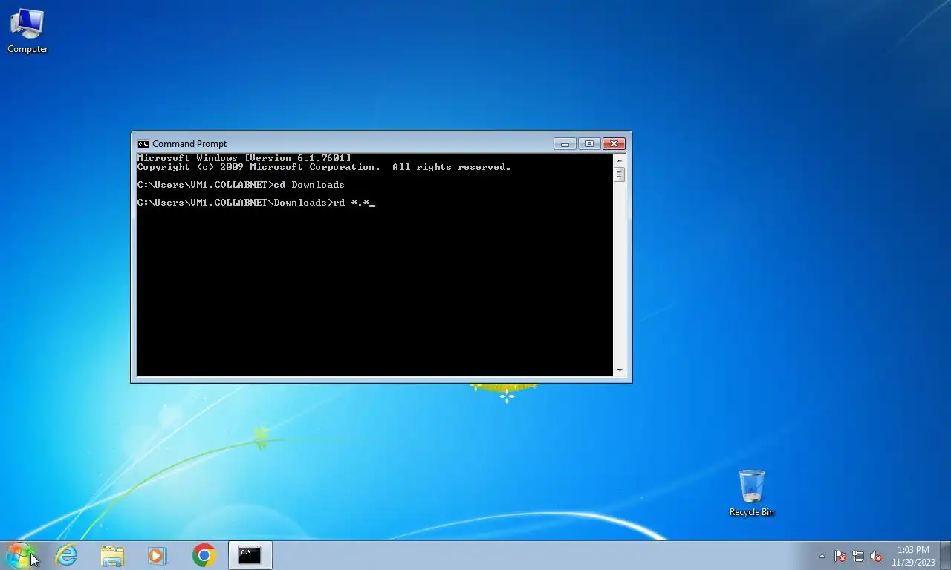Minimize the Command Prompt window
Screen dimensions: 951x570
pos(565,143)
